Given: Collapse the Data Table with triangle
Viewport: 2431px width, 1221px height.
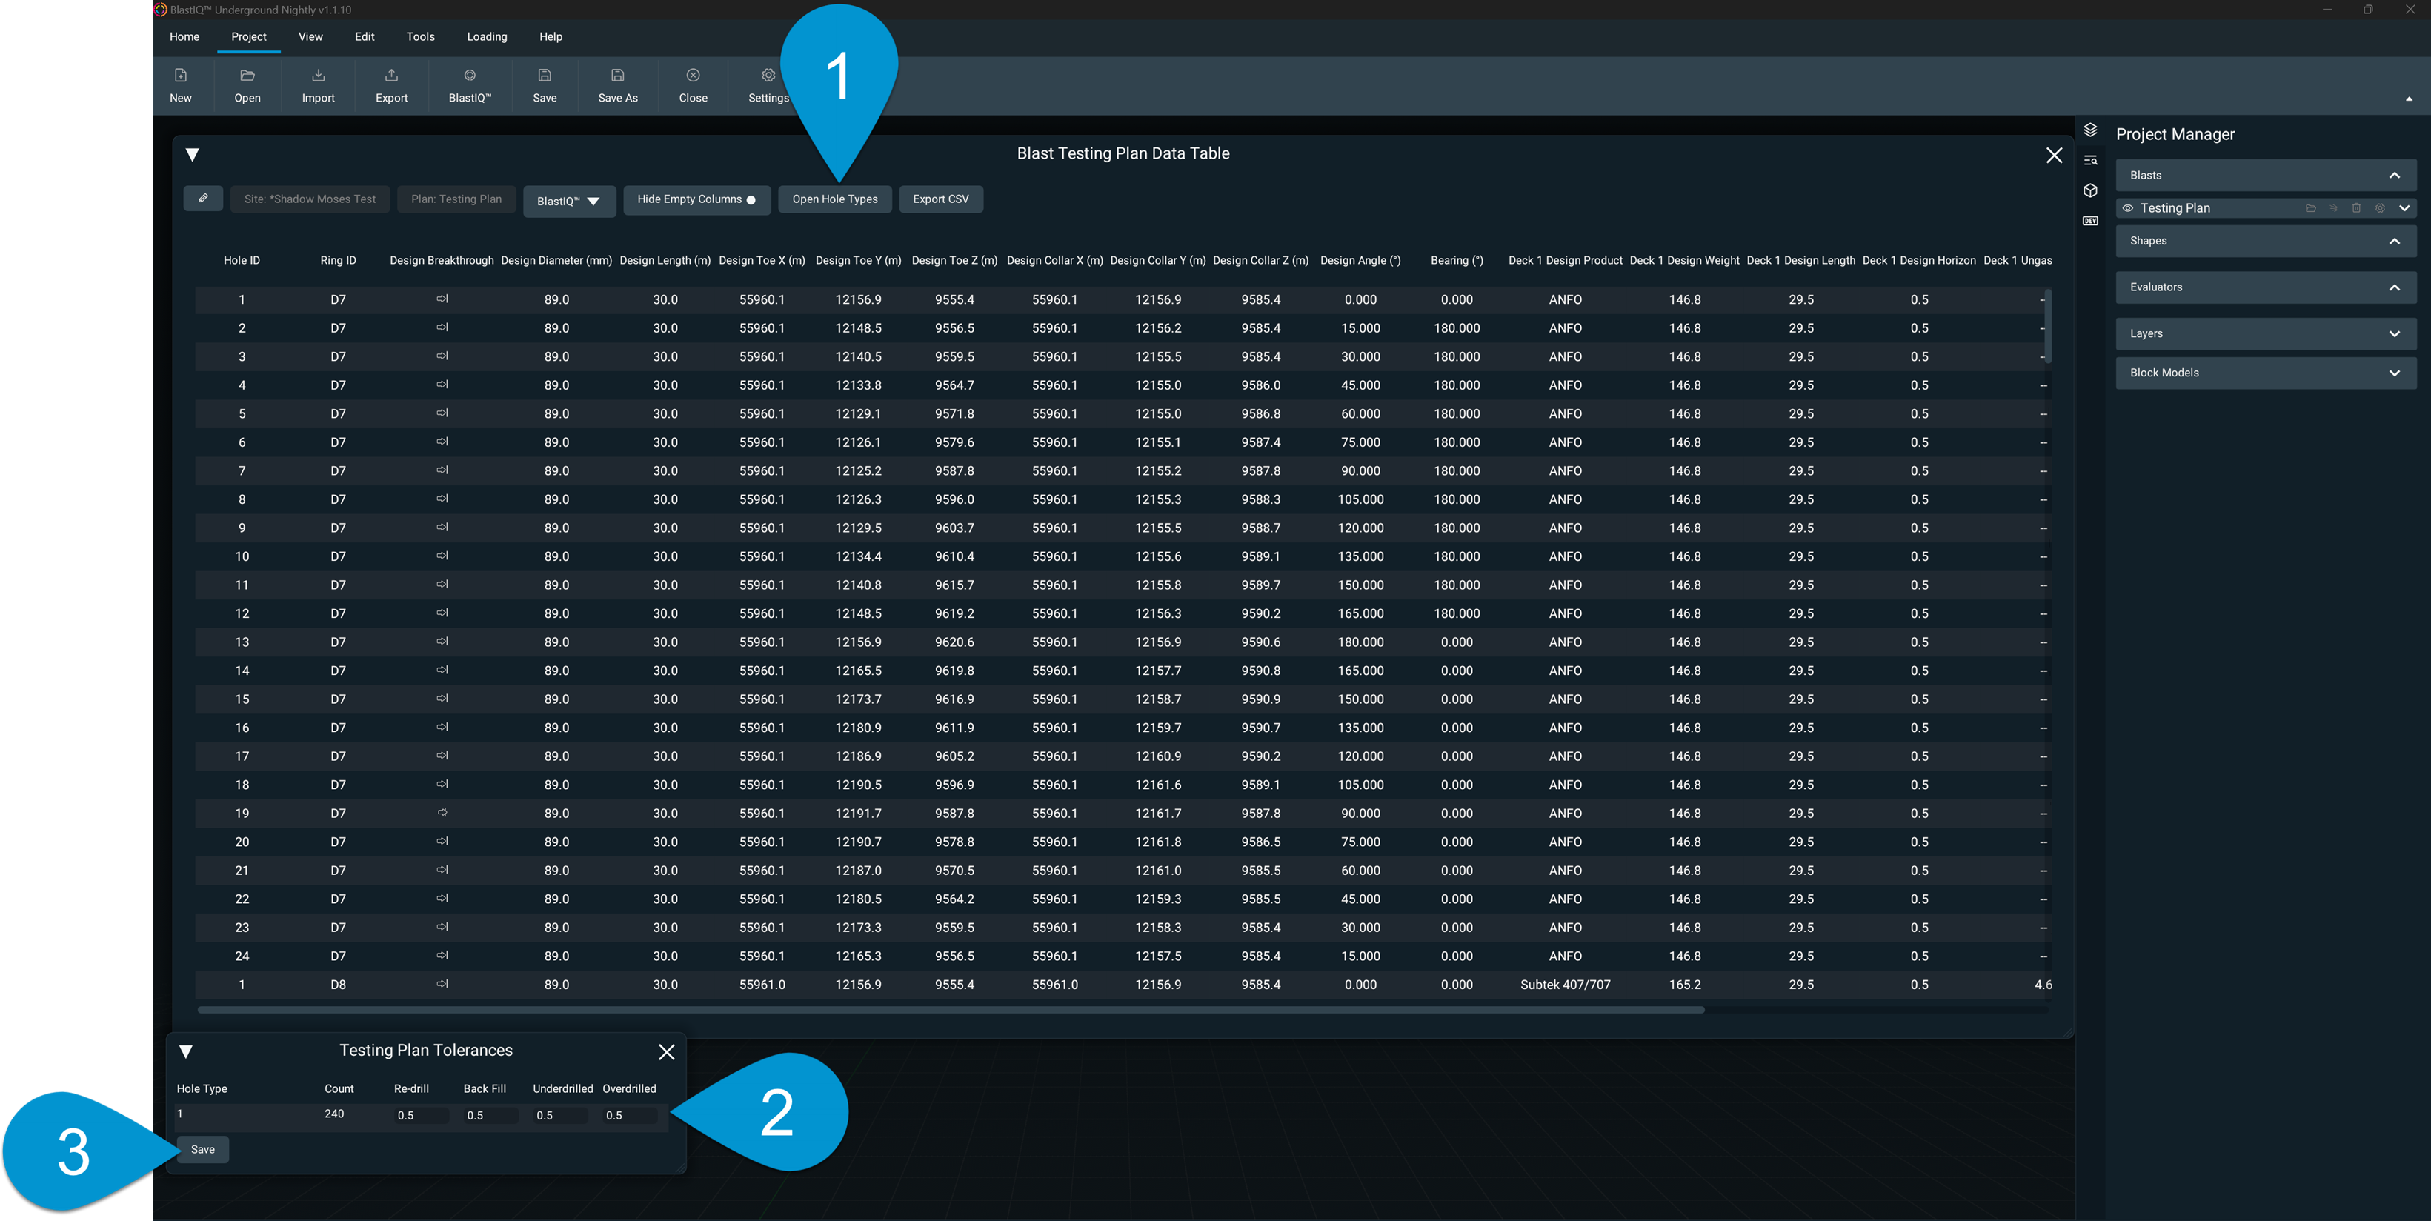Looking at the screenshot, I should (193, 155).
